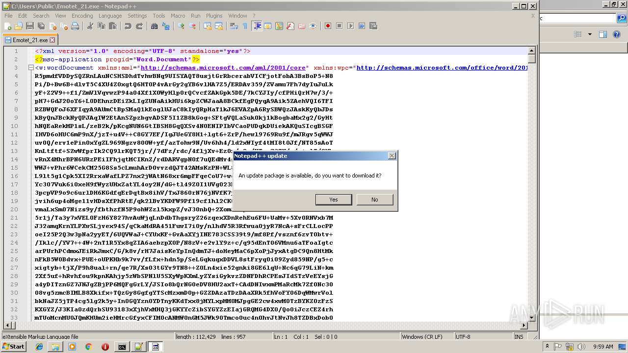Click the Windows Start button
Screen dimensions: 628x353
click(13, 347)
